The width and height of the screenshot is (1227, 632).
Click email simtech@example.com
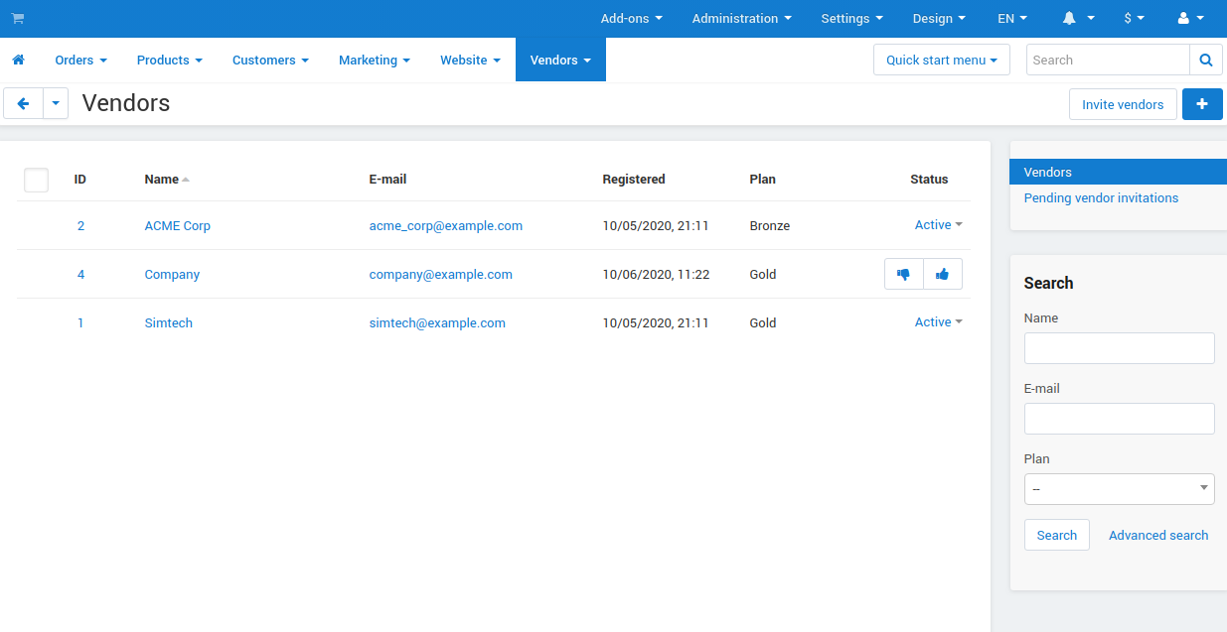point(437,322)
